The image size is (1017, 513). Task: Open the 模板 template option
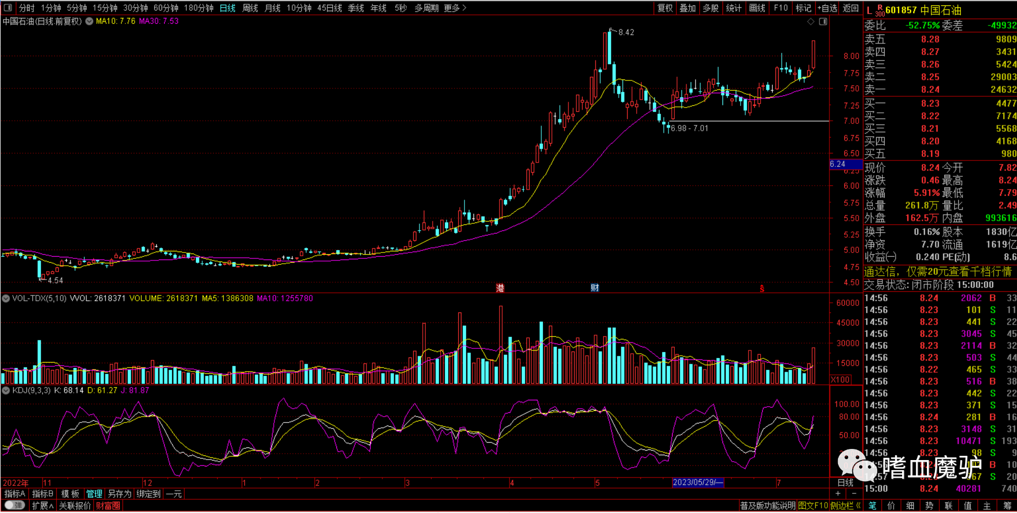click(70, 494)
